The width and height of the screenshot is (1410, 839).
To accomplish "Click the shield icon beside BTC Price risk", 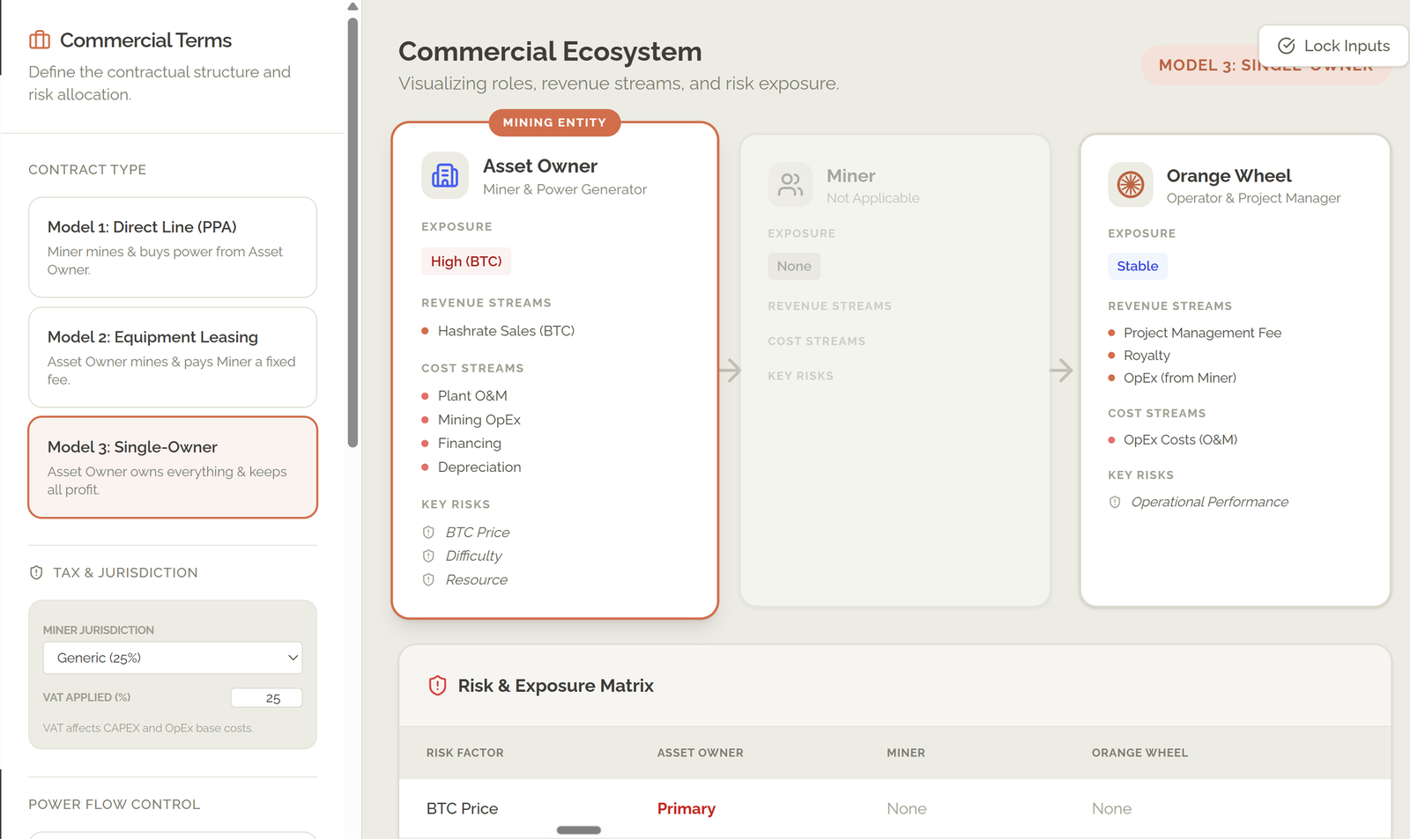I will pyautogui.click(x=428, y=533).
